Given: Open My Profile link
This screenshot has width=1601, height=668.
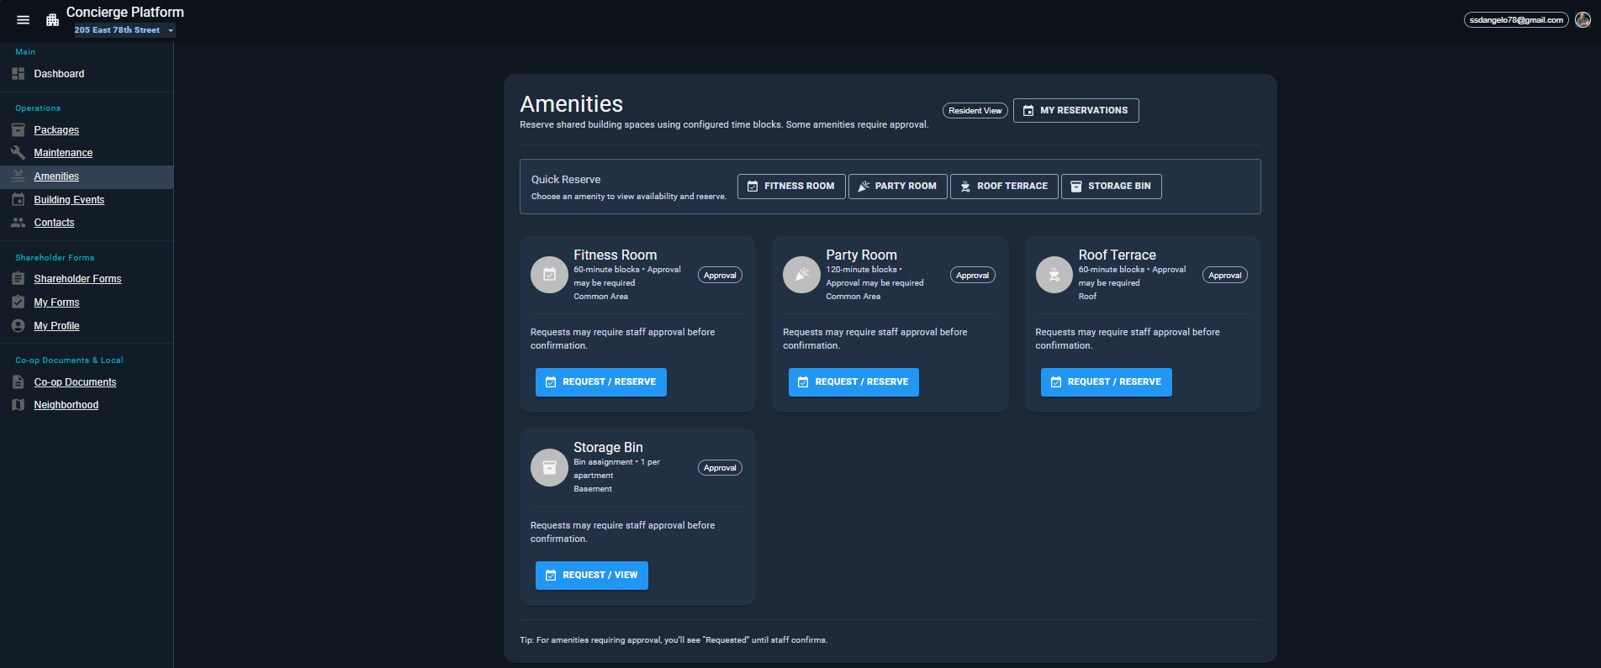Looking at the screenshot, I should click(x=56, y=326).
